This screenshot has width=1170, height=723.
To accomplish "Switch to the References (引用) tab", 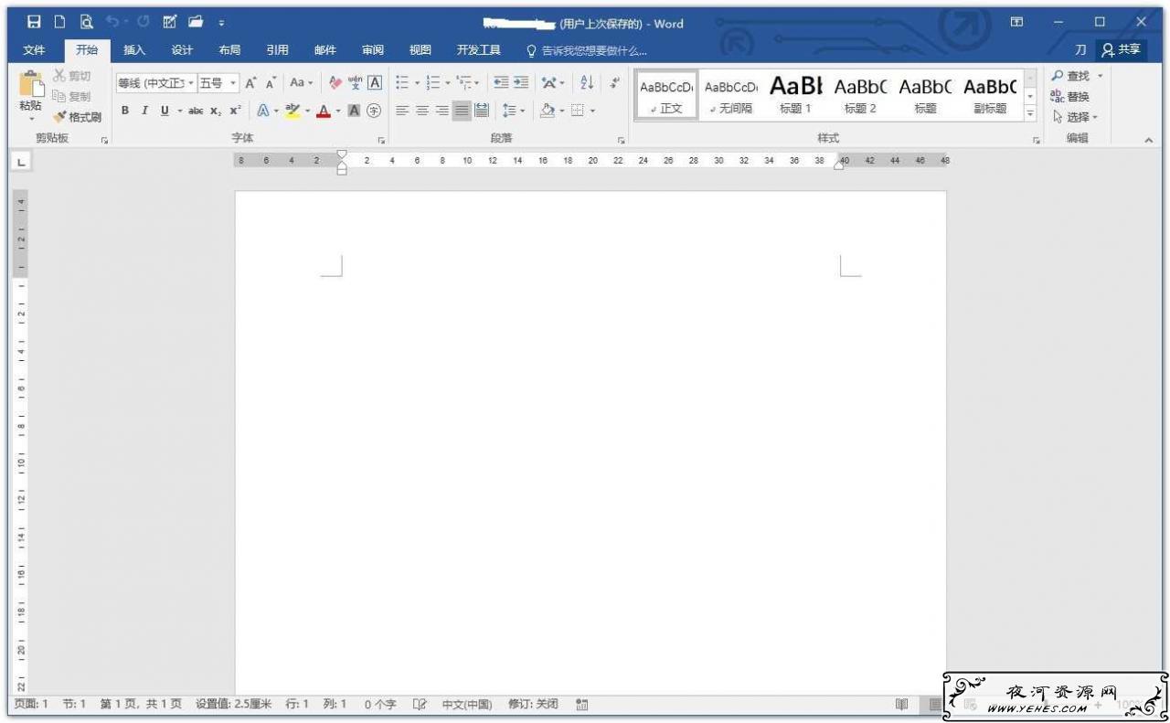I will pyautogui.click(x=277, y=50).
